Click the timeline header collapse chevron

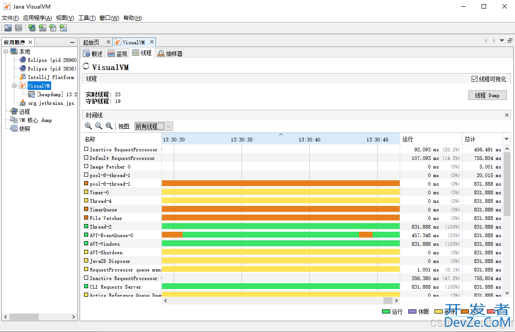tap(281, 135)
